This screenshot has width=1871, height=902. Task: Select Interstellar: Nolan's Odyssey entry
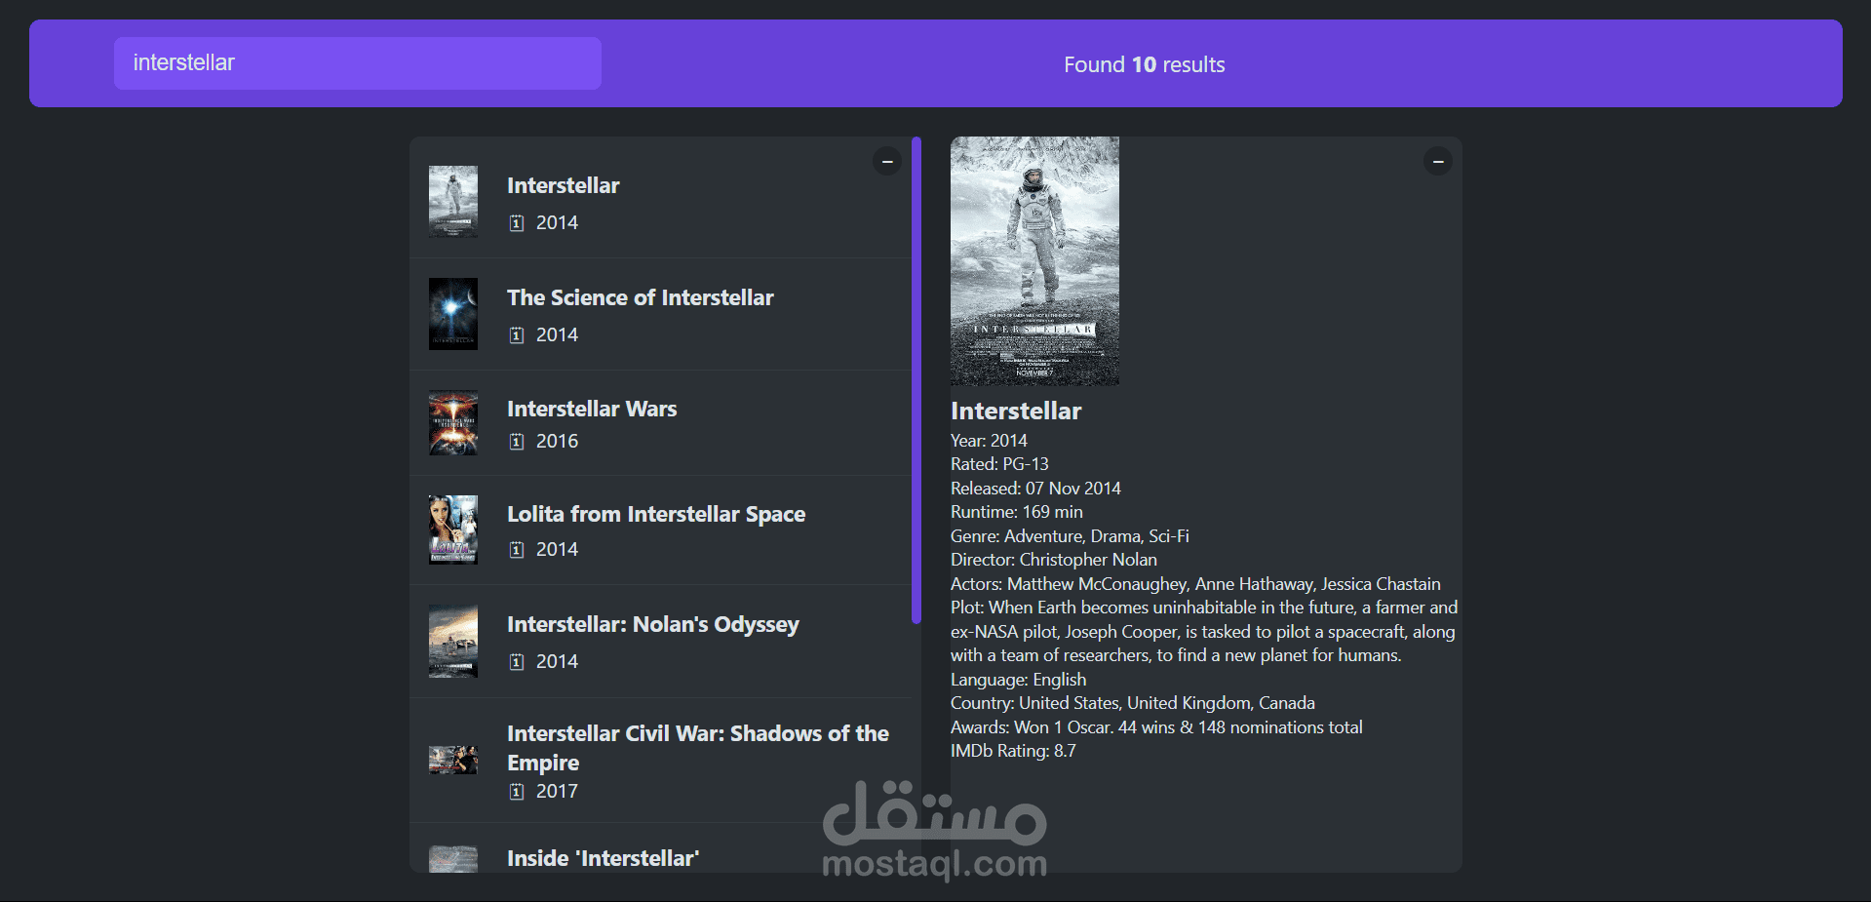coord(661,641)
